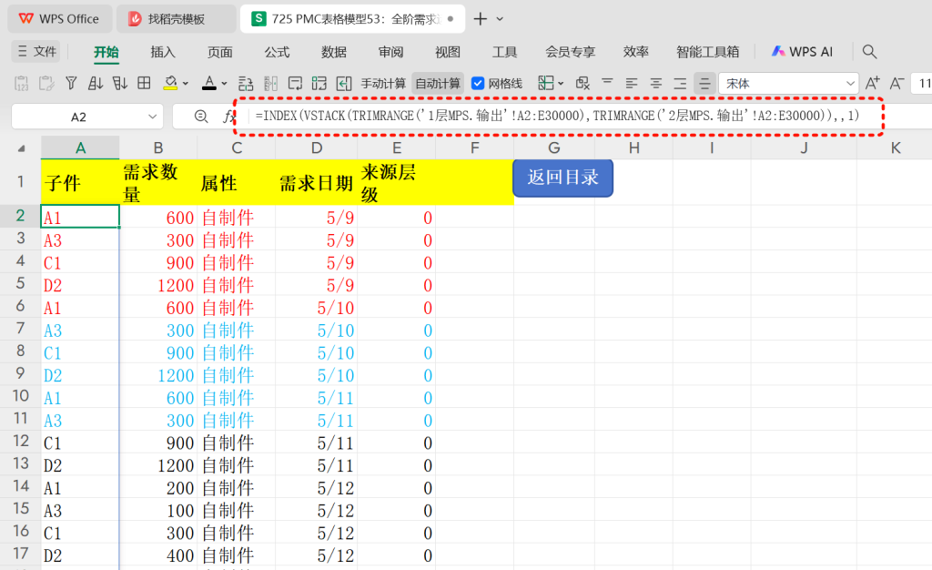932x570 pixels.
Task: Toggle automatic calculation (自动计算)
Action: 438,84
